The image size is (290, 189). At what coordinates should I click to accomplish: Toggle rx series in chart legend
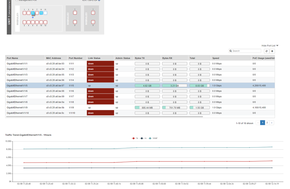143,138
